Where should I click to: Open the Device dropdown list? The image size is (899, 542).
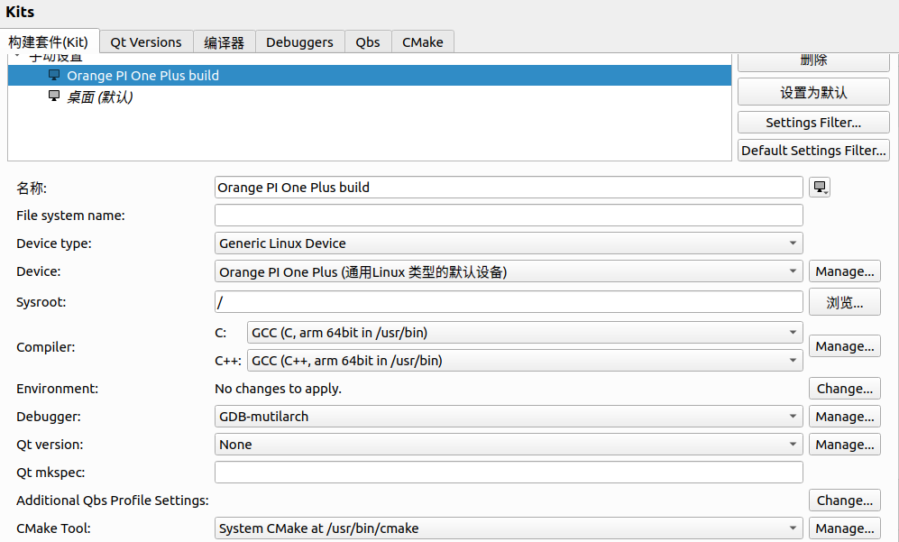coord(509,271)
